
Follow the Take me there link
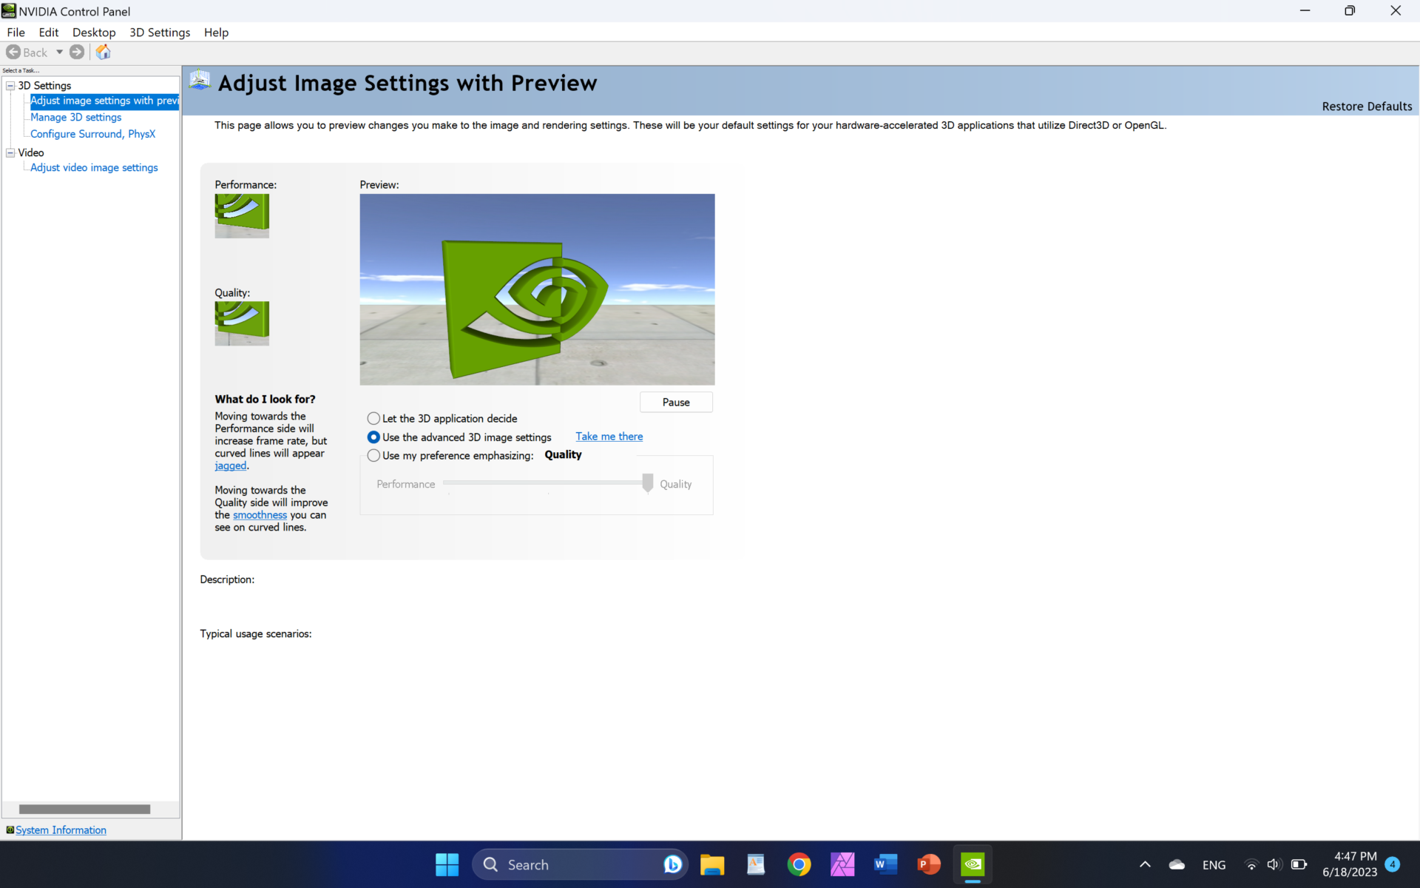[609, 437]
